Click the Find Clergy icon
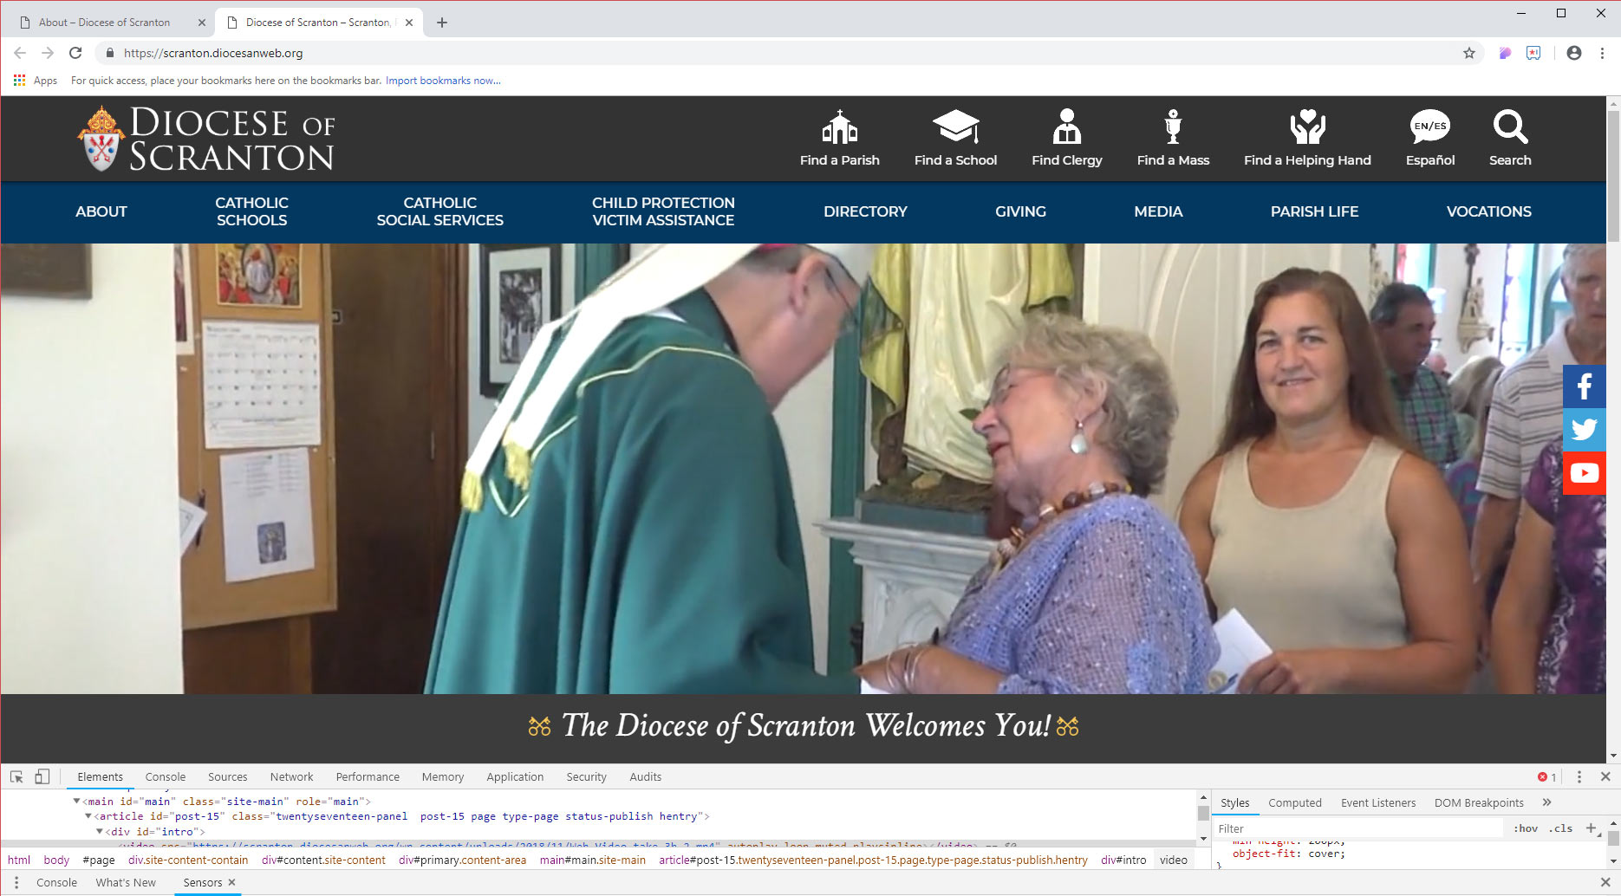 [x=1066, y=127]
